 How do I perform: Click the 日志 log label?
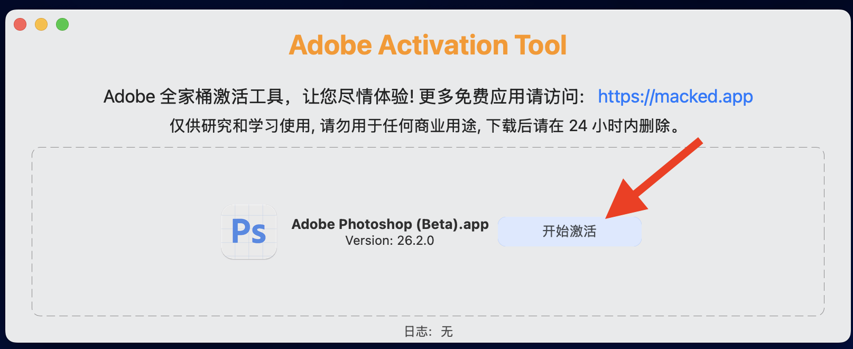point(416,332)
